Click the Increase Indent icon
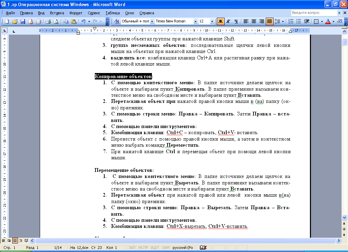348x252 pixels. (x=307, y=21)
